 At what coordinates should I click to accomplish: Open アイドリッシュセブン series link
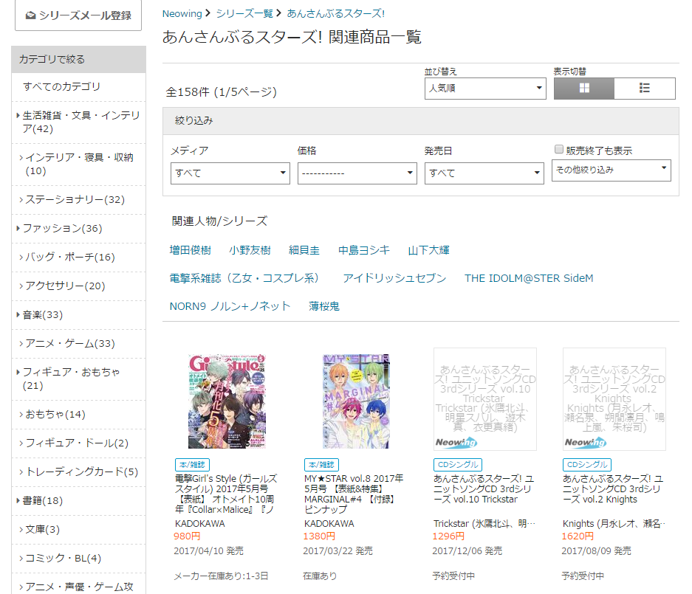coord(394,278)
